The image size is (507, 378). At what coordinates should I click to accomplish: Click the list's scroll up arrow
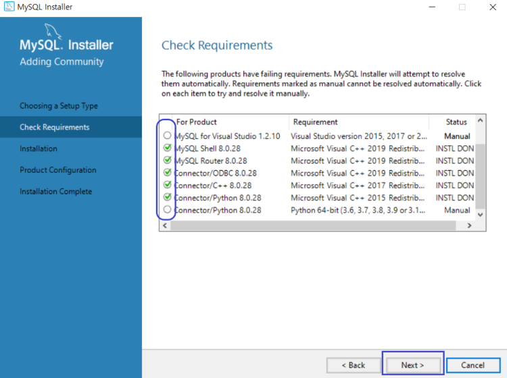point(480,121)
